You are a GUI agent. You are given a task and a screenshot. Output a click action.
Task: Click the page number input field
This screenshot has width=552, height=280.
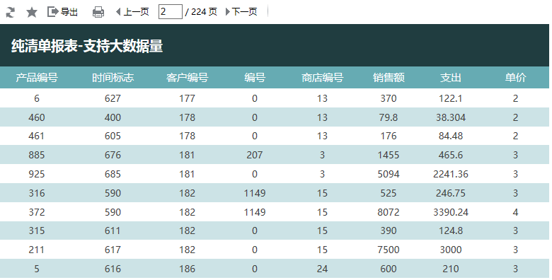(171, 11)
